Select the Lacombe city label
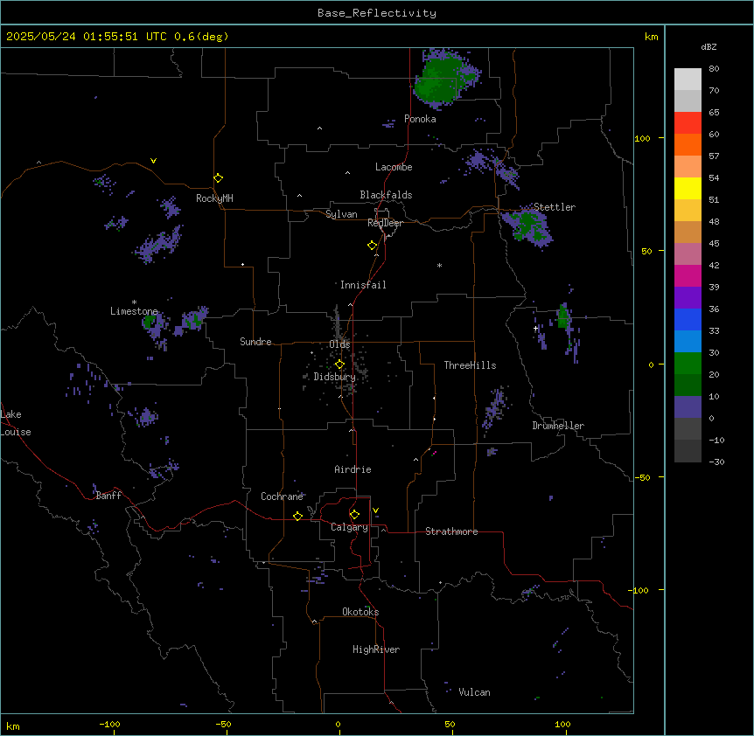 (x=394, y=167)
